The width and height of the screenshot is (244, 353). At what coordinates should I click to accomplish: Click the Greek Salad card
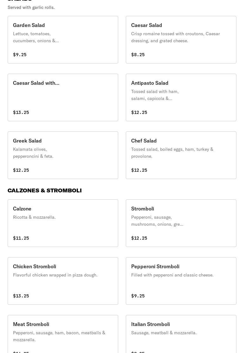pos(63,155)
